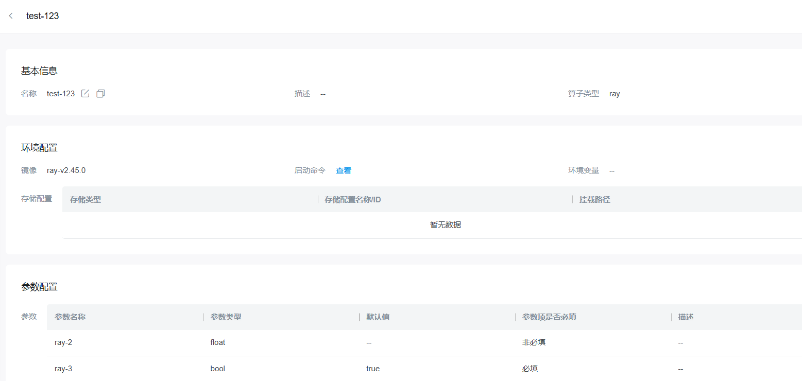This screenshot has width=802, height=381.
Task: Select the 存储类型 column header
Action: 86,200
